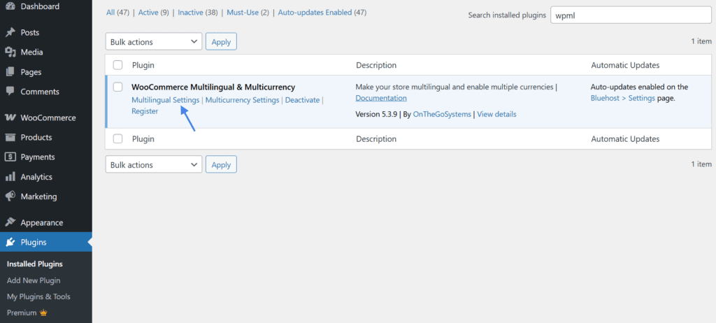The width and height of the screenshot is (716, 323).
Task: Open Installed Plugins submenu item
Action: coord(35,264)
